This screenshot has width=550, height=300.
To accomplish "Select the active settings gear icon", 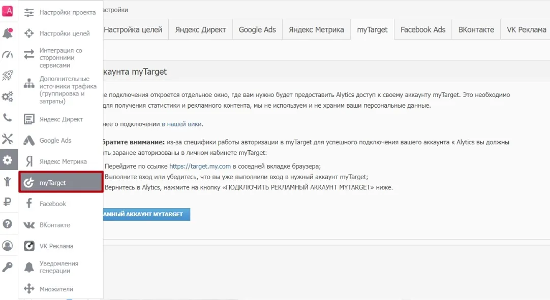I will pos(7,160).
